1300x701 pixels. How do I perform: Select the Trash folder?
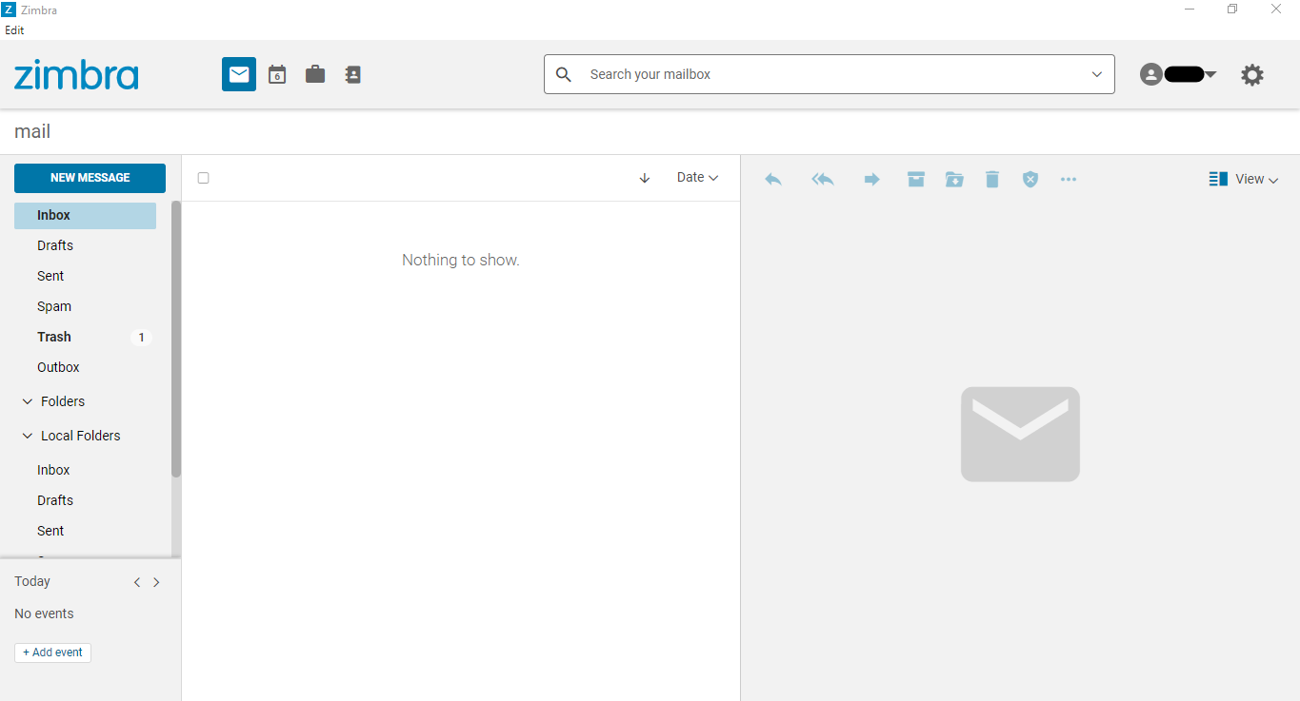tap(54, 337)
